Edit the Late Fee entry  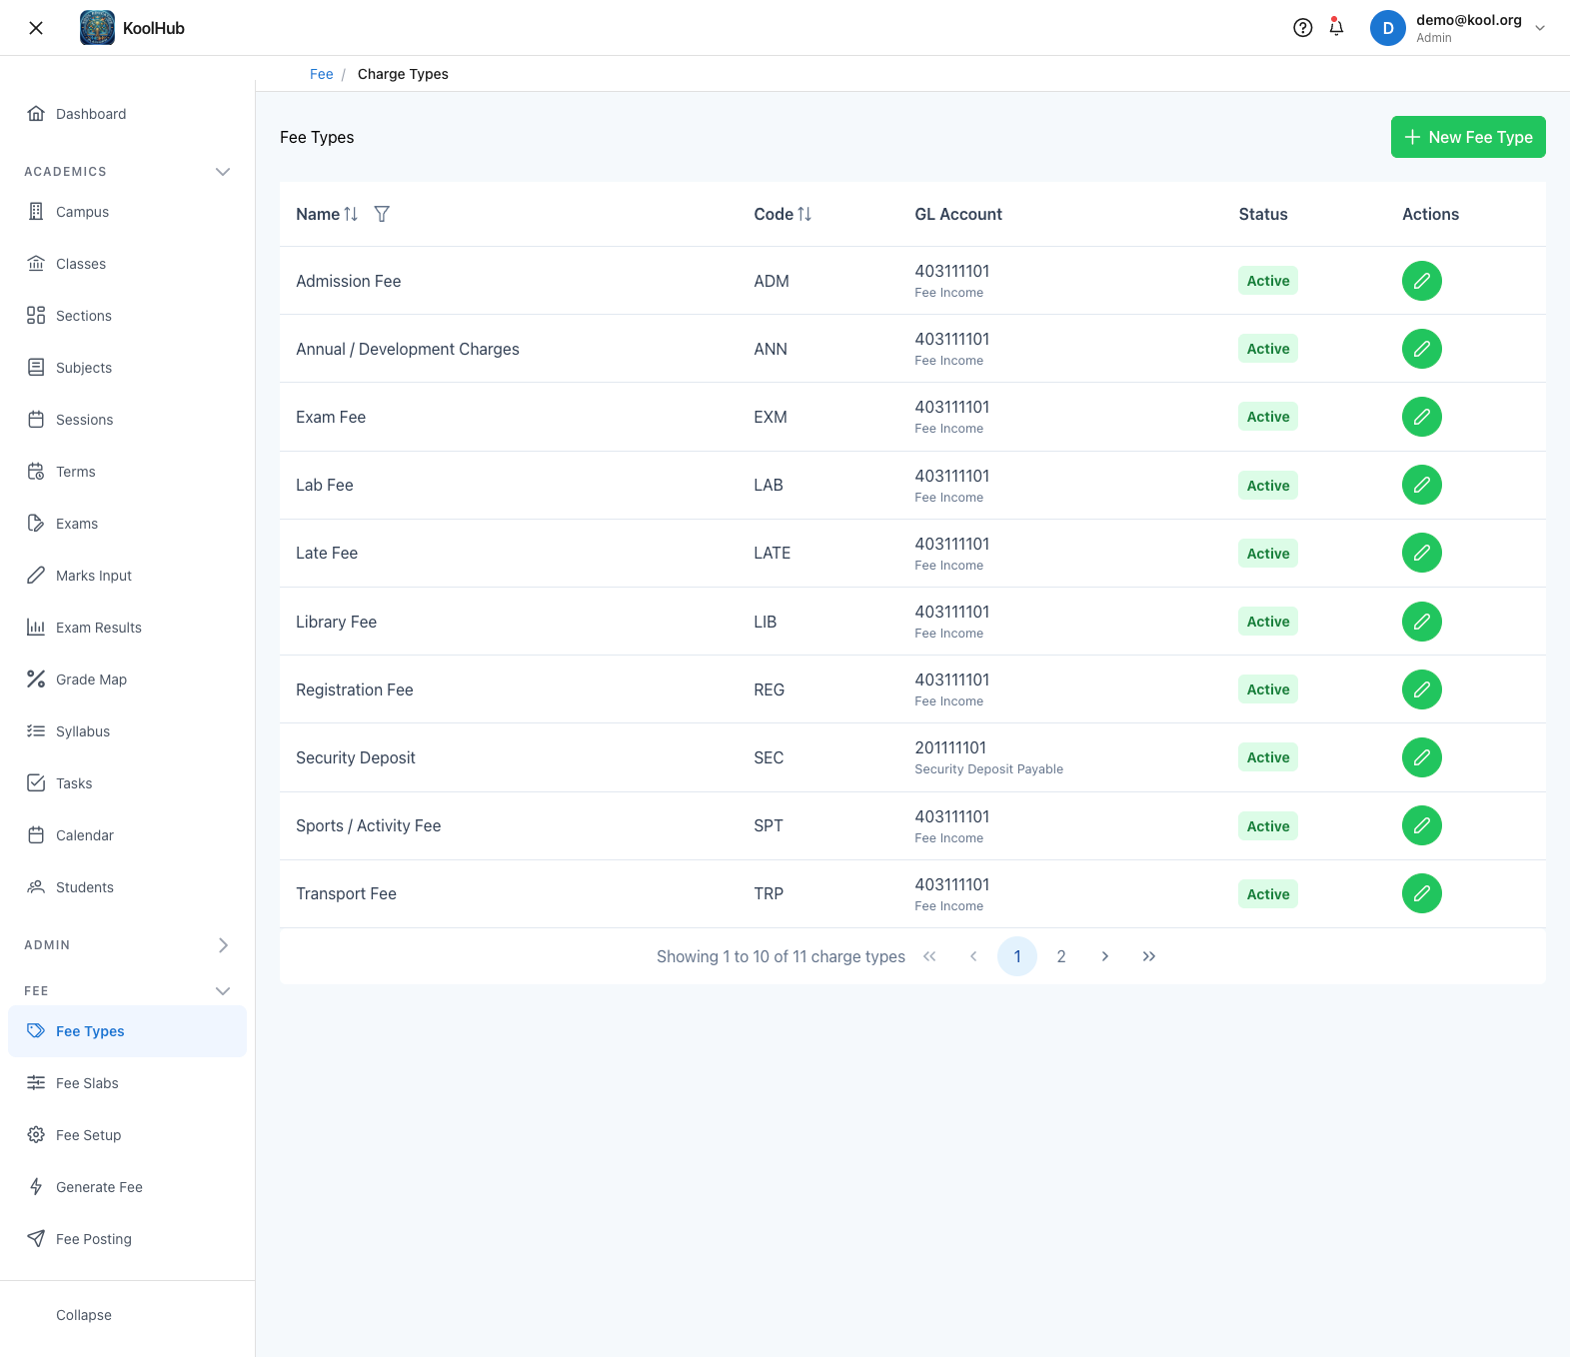1421,553
